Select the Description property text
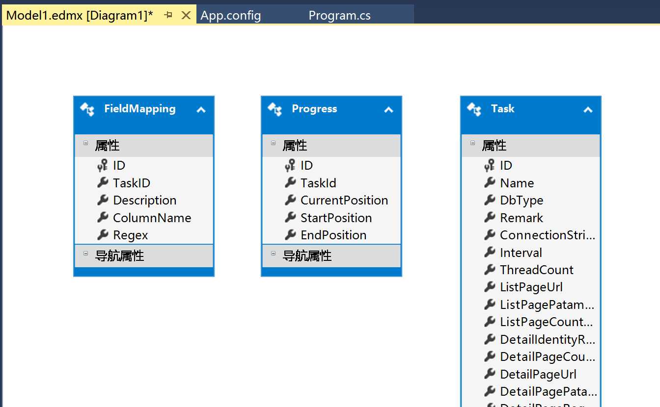Viewport: 660px width, 407px height. [145, 201]
